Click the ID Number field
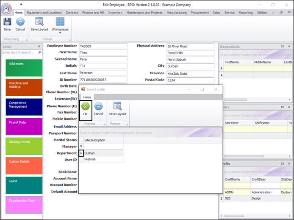294x220 pixels. pos(103,80)
